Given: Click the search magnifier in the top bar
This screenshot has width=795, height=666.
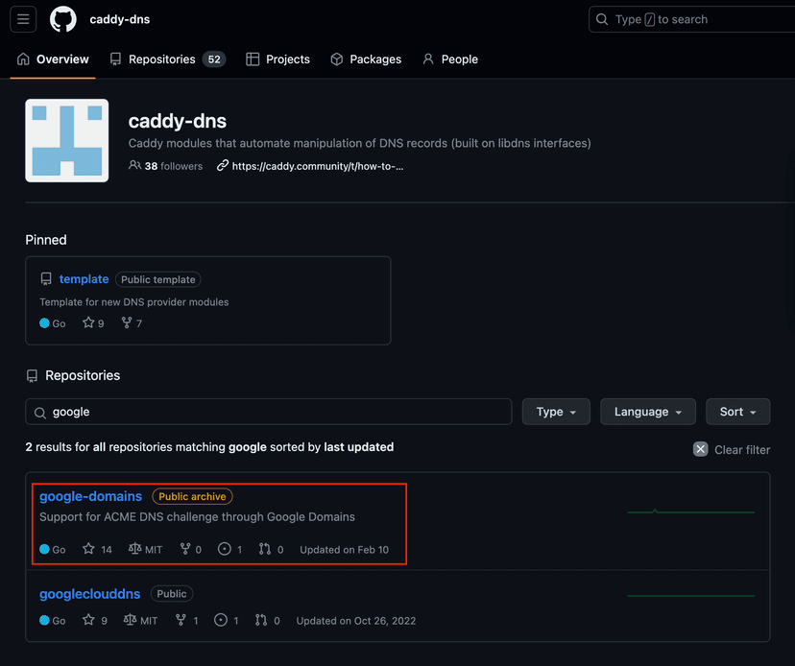Looking at the screenshot, I should tap(602, 19).
